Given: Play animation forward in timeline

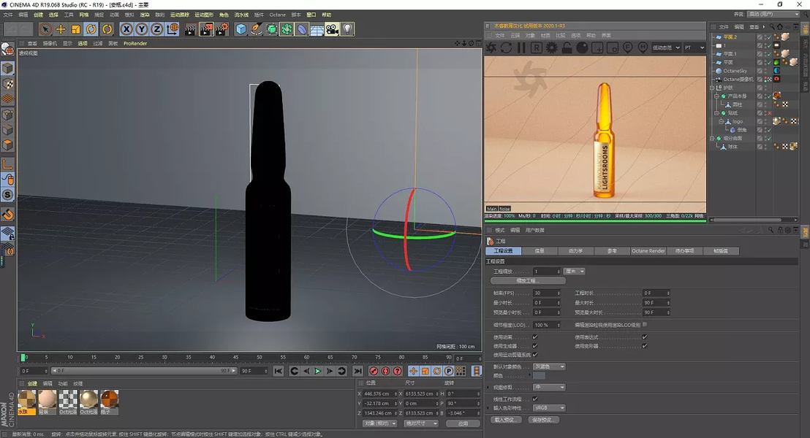Looking at the screenshot, I should (x=318, y=371).
